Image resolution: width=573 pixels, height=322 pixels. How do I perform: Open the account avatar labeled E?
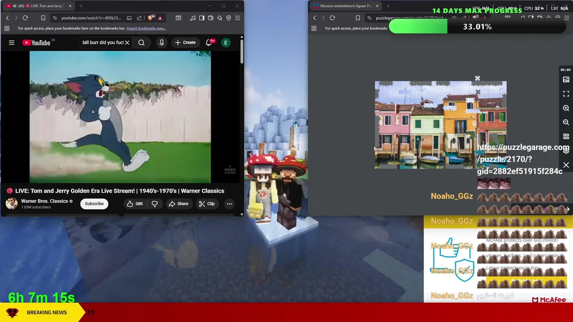(x=226, y=42)
